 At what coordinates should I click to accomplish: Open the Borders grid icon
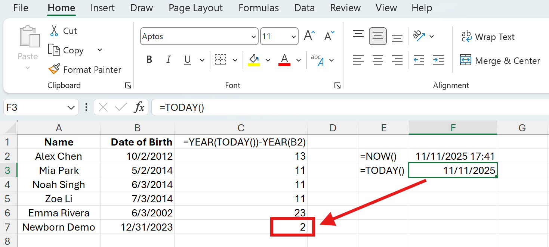click(220, 60)
